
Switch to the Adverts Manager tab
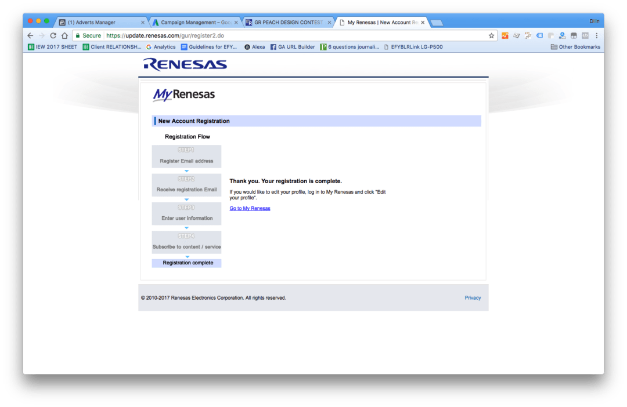[96, 22]
